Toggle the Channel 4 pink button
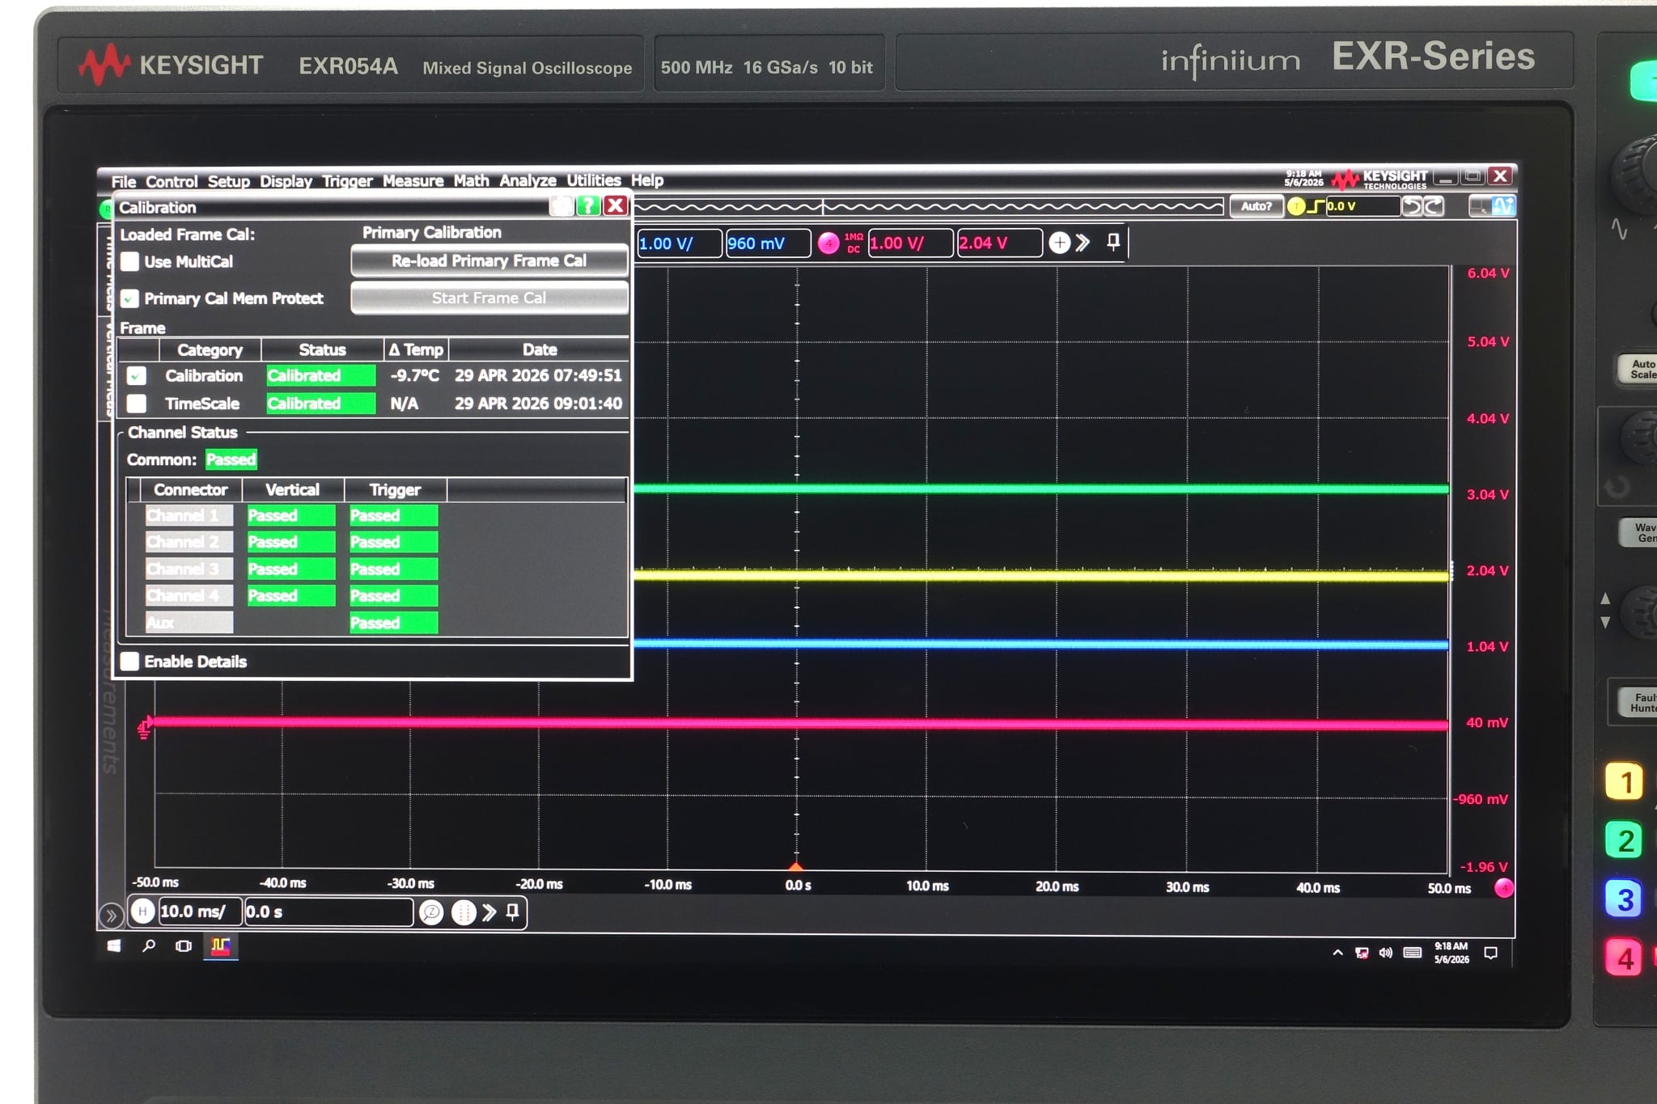Viewport: 1657px width, 1104px height. [x=828, y=243]
